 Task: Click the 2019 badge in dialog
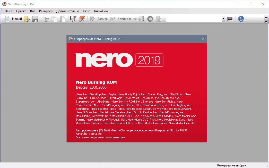tap(149, 60)
